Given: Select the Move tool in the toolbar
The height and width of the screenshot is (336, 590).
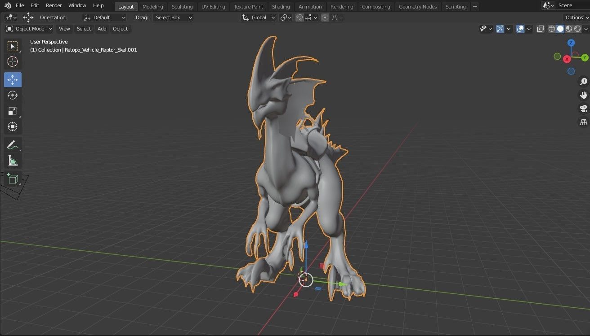Looking at the screenshot, I should pos(13,79).
